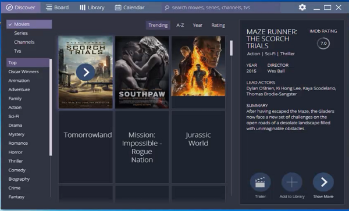Open the Discover compass tab
This screenshot has height=211, width=349.
point(21,8)
